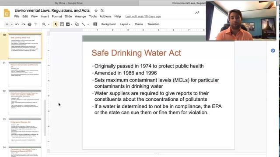Add a comment using toolbar icon
The width and height of the screenshot is (280, 157).
tap(95, 24)
